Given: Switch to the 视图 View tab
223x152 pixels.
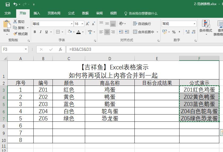Looking at the screenshot, I should click(x=113, y=13).
